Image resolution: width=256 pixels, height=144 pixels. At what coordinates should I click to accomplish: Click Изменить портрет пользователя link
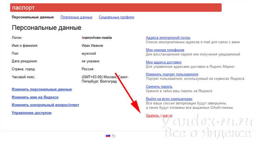(172, 74)
